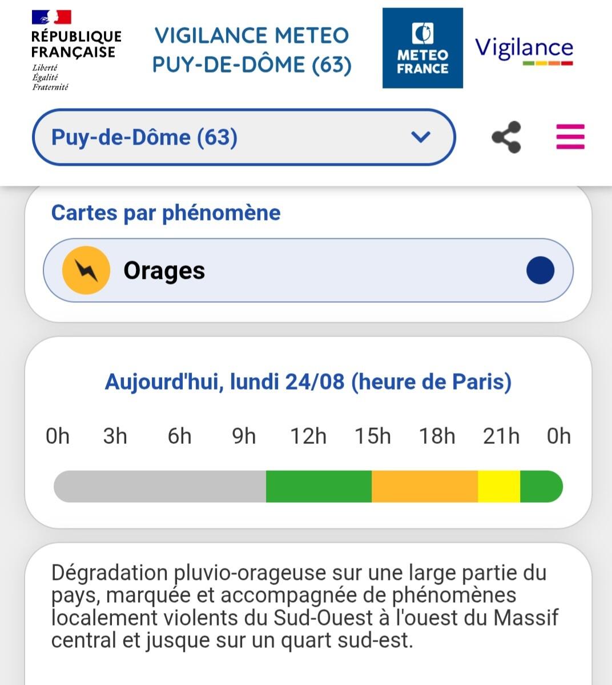The height and width of the screenshot is (685, 612).
Task: Click the 15h hour label
Action: click(x=372, y=436)
